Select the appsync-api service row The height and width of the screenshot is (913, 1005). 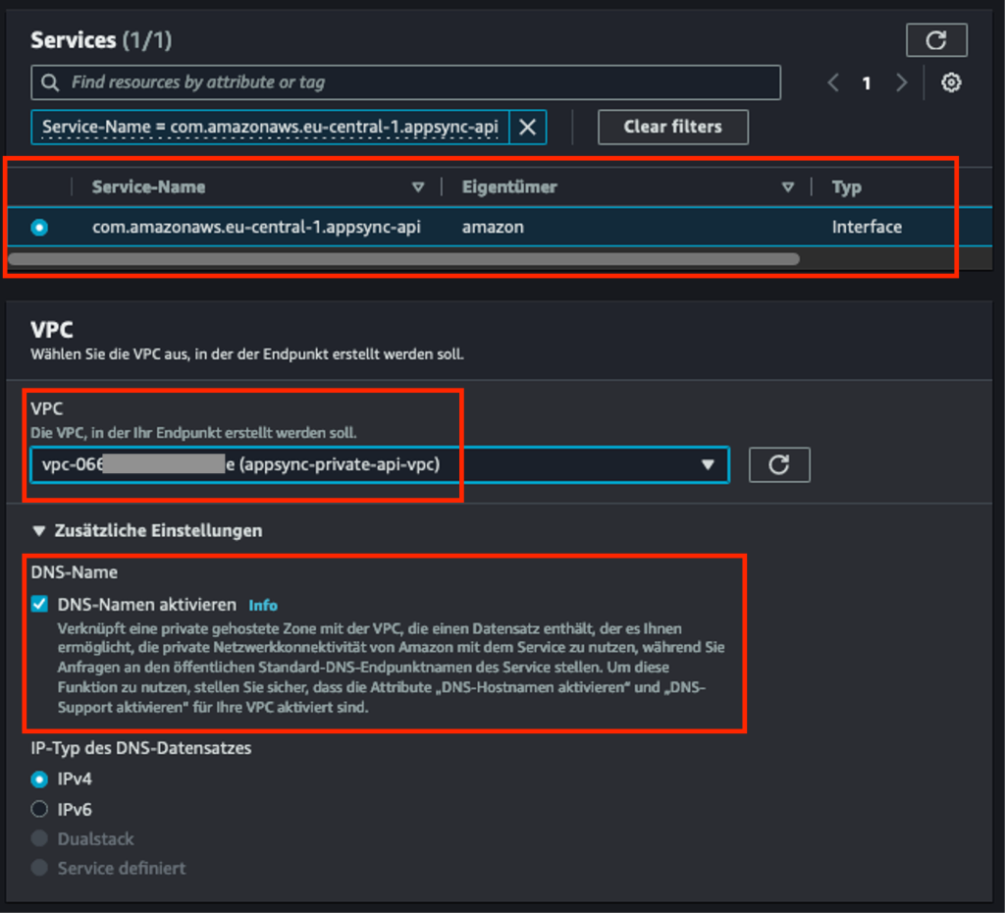tap(39, 227)
